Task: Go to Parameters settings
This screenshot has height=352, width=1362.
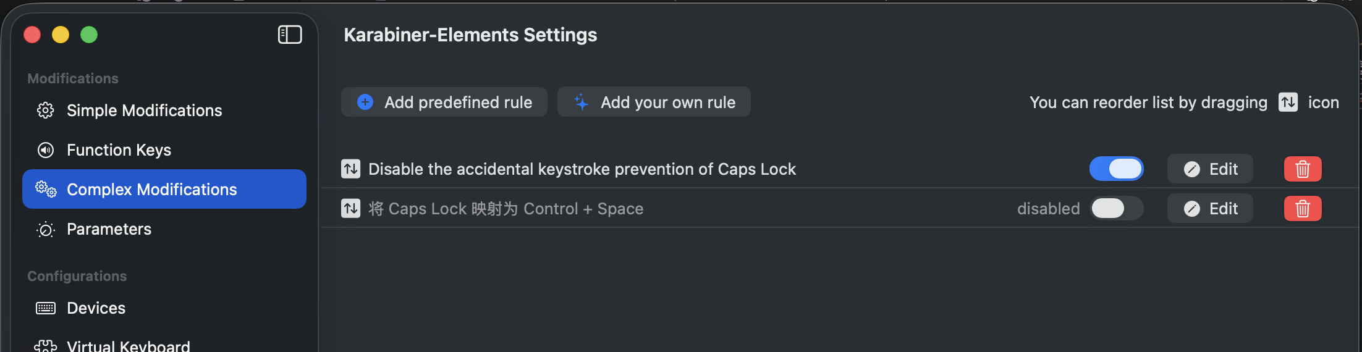Action: click(109, 229)
